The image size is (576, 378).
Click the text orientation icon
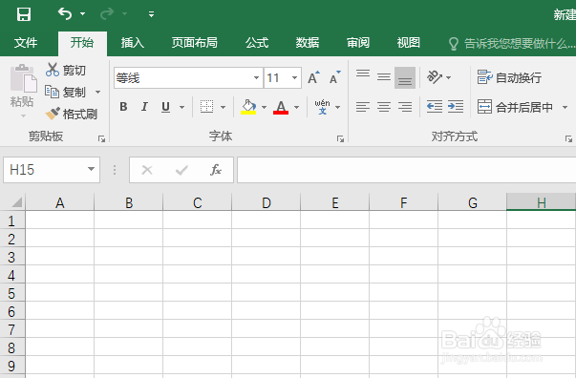coord(435,77)
